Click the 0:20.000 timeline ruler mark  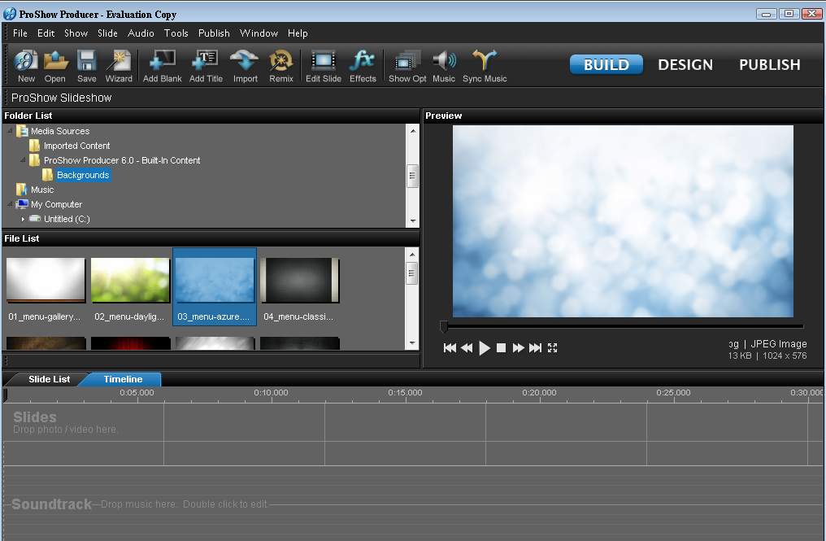(x=539, y=393)
